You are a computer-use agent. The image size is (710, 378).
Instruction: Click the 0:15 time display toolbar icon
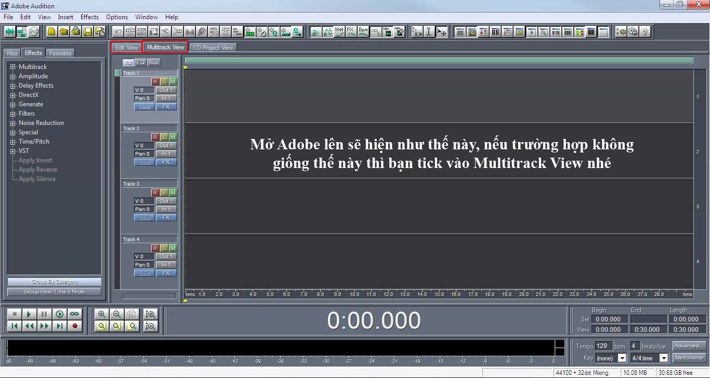tap(556, 32)
